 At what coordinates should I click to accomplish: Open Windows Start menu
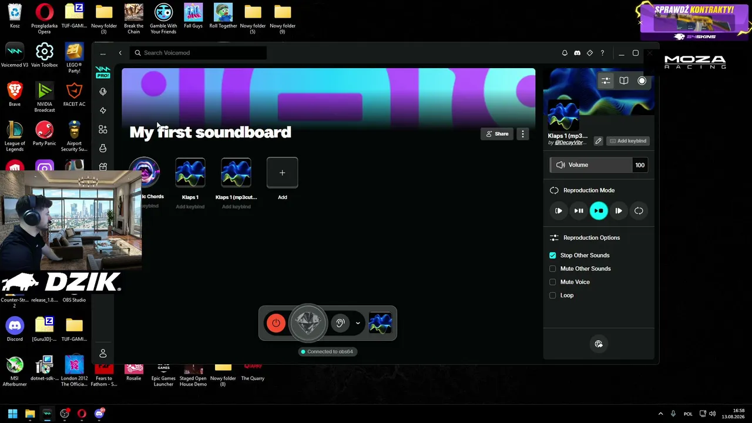(x=12, y=414)
